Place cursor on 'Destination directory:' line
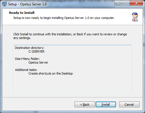 [30, 48]
